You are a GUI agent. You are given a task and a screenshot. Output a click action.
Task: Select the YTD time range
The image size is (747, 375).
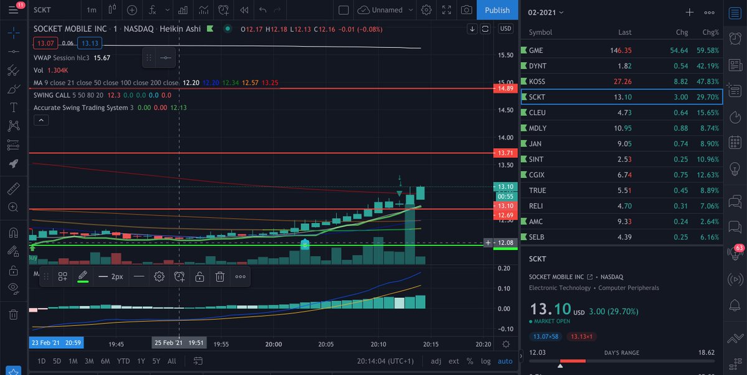[x=123, y=361]
